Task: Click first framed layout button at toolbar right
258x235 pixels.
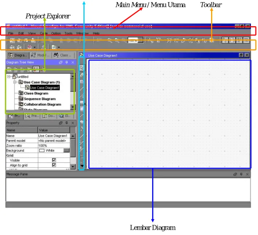Action: [225, 40]
